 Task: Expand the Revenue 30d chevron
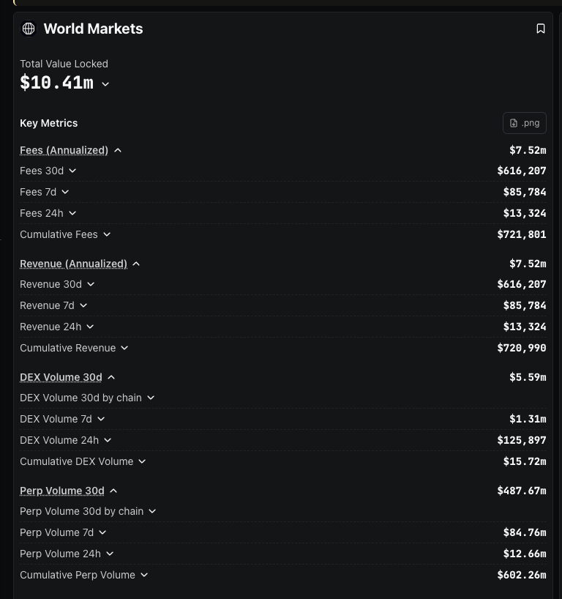(91, 284)
